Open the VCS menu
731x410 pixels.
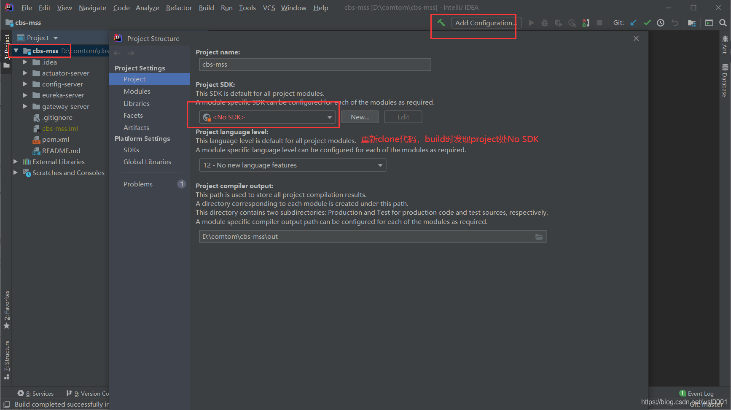pos(269,8)
